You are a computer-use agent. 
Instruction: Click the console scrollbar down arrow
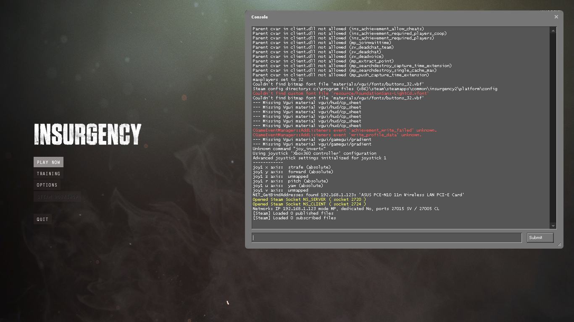[x=553, y=226]
